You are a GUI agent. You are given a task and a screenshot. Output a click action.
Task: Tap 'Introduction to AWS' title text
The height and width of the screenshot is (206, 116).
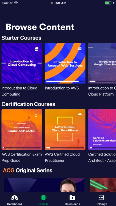click(x=62, y=88)
